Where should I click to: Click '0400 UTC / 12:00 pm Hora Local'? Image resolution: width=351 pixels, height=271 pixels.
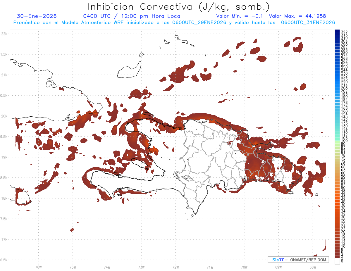coord(133,16)
